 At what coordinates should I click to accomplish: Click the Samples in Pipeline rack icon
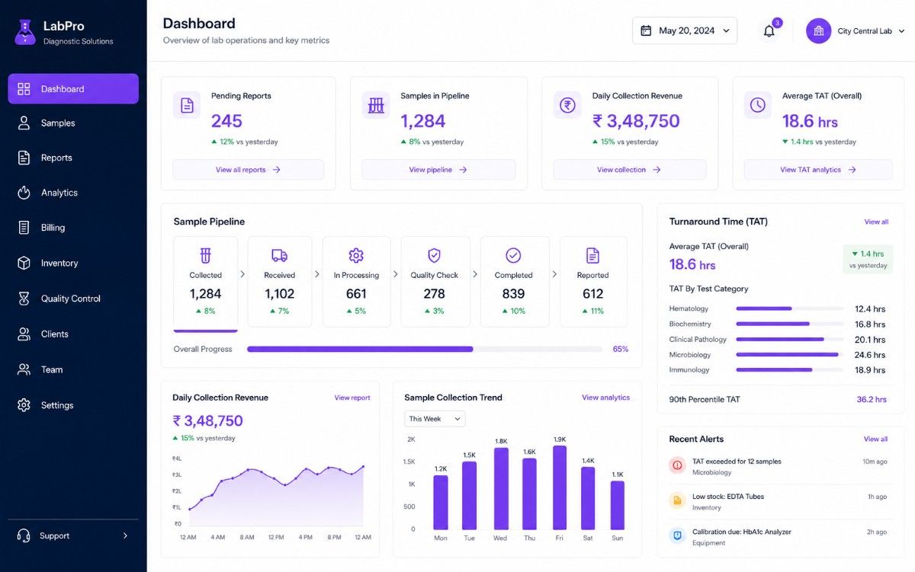[x=376, y=105]
